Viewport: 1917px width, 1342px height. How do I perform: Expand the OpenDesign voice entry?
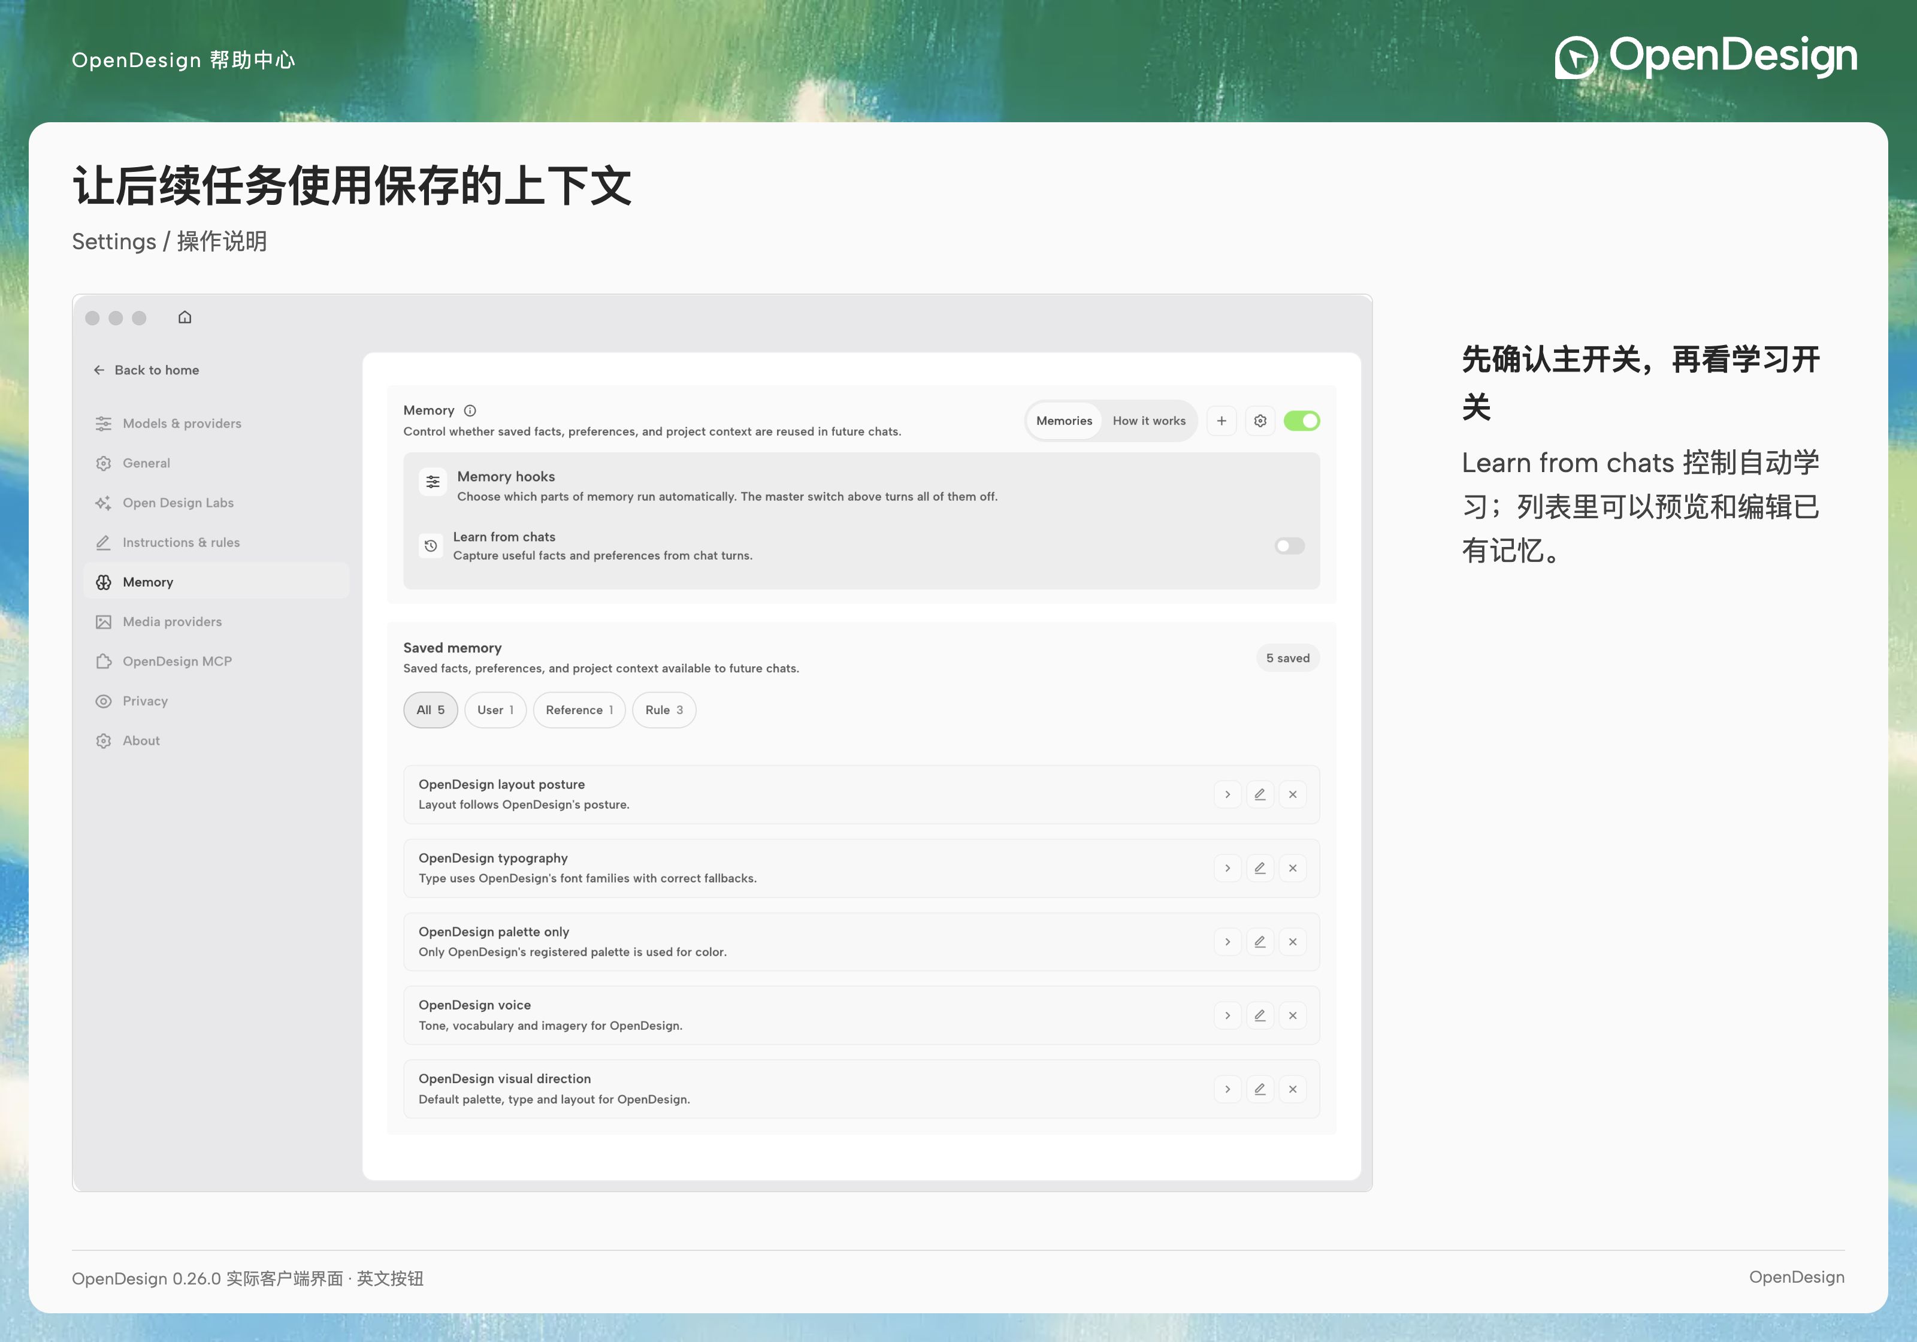coord(1227,1015)
